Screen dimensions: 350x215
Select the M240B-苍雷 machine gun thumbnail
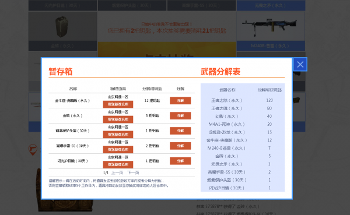(x=271, y=27)
